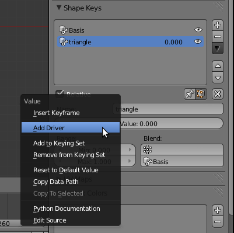Click the triangle name input field

click(x=168, y=109)
